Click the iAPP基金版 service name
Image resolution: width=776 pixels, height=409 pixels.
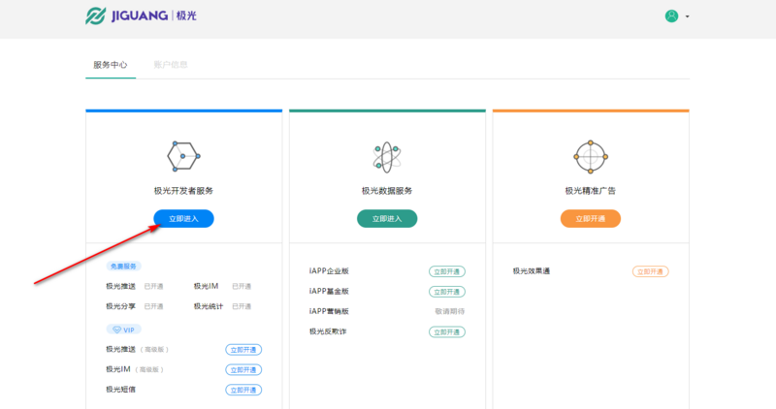coord(329,292)
